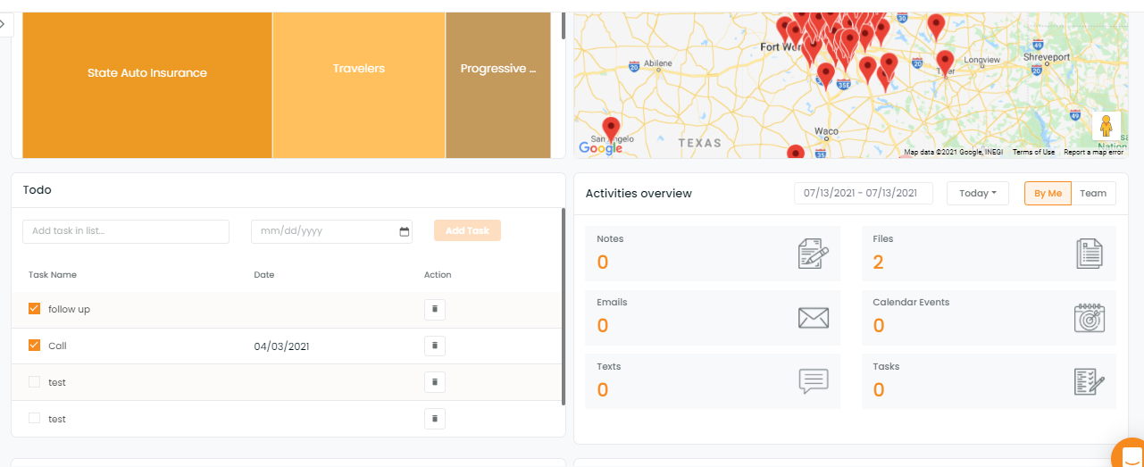This screenshot has height=467, width=1144.
Task: Click the San Angelo map pin
Action: point(611,129)
